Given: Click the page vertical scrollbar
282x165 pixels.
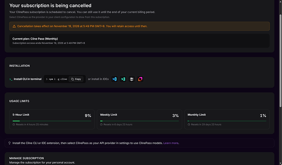Looking at the screenshot, I should tap(280, 61).
